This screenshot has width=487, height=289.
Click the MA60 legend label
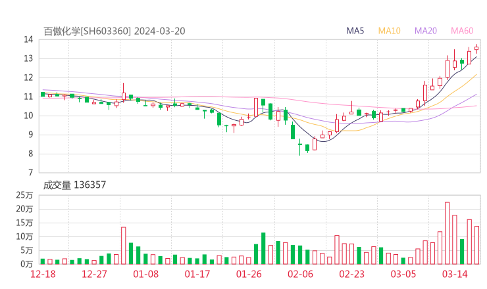tap(462, 31)
